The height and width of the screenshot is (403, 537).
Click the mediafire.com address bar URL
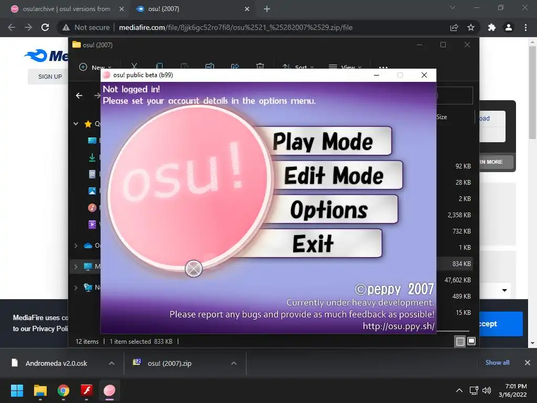point(235,27)
